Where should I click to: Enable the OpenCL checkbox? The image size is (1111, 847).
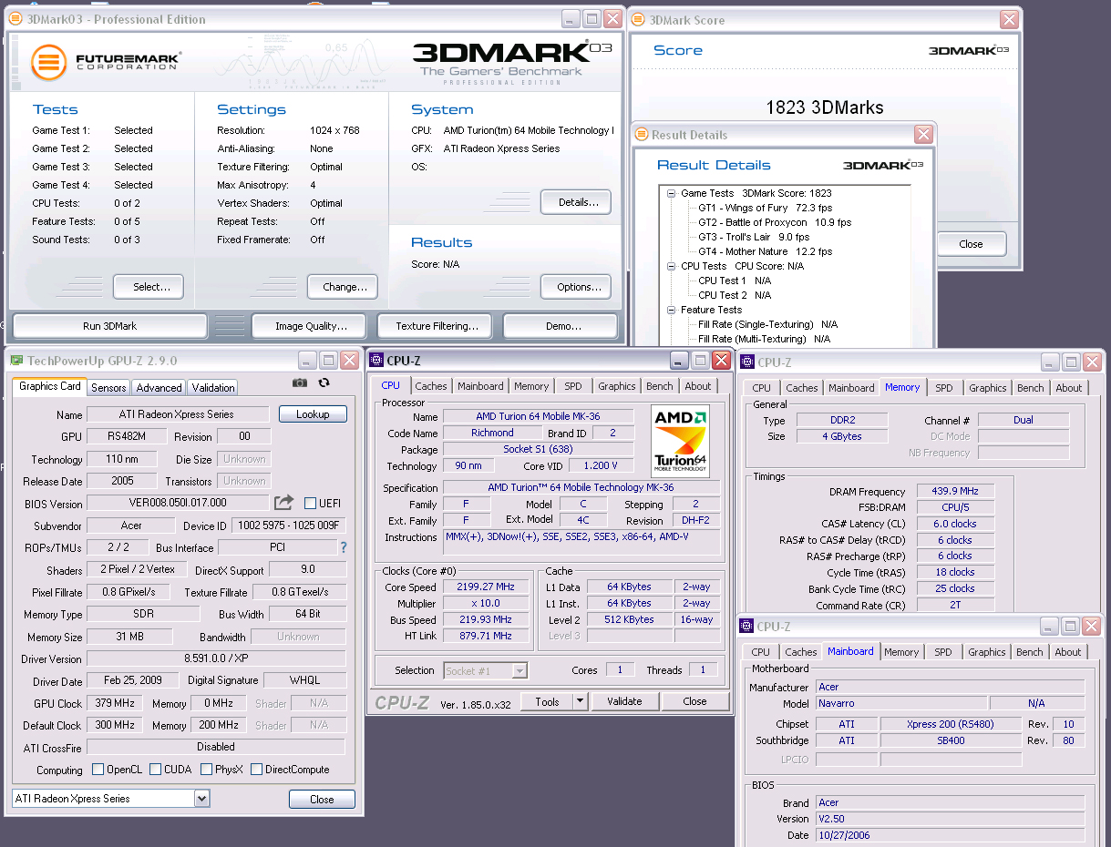(98, 770)
